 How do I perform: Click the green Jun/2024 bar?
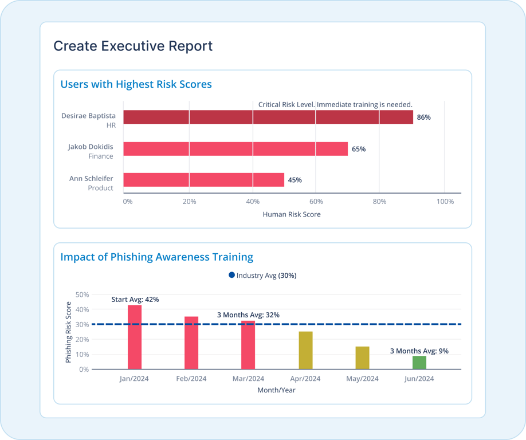tap(419, 363)
